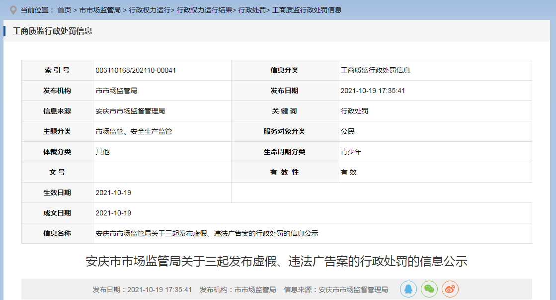Click the 发布日期 label cell

click(284, 91)
